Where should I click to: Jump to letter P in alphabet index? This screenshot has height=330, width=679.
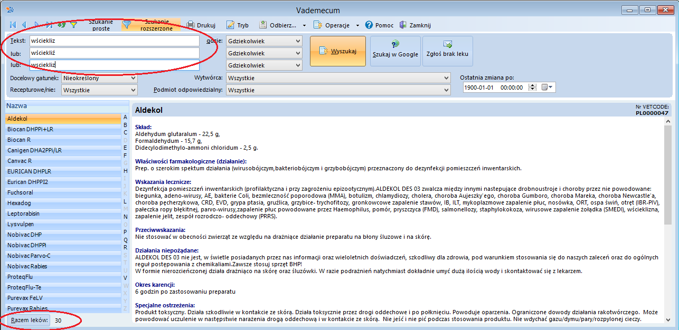click(126, 232)
